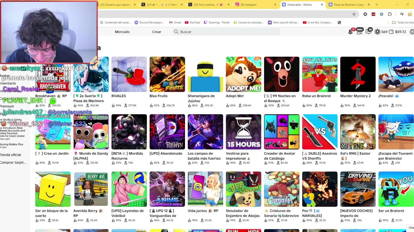This screenshot has height=232, width=414.
Task: Open Leyendas de Voleibol thumbnail
Action: tap(129, 189)
